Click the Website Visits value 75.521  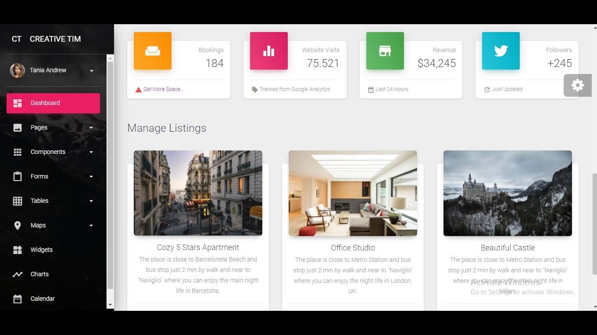point(323,63)
